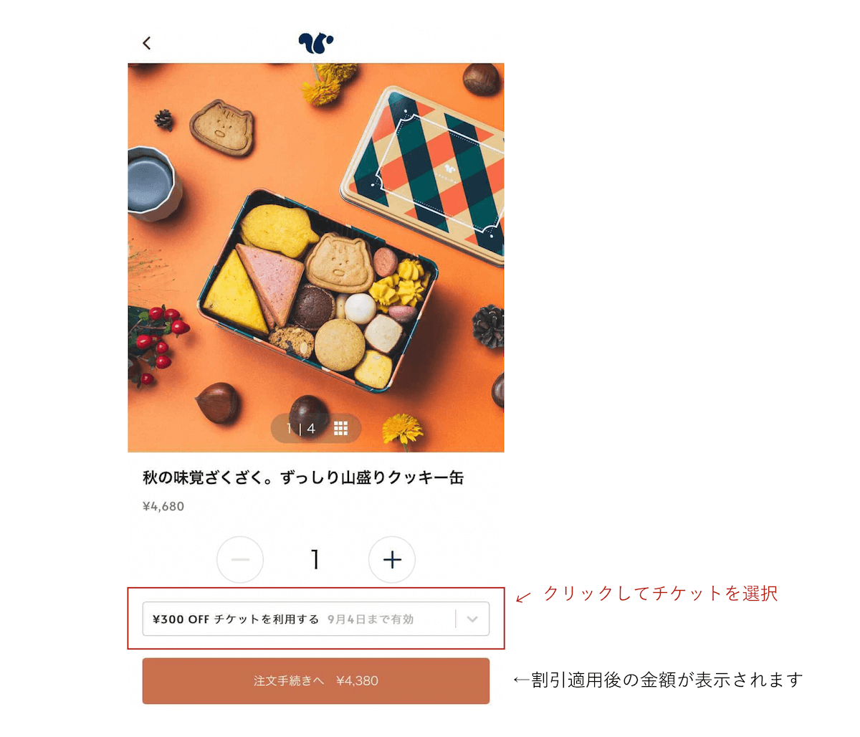
Task: Increase quantity with the plus button
Action: [392, 559]
